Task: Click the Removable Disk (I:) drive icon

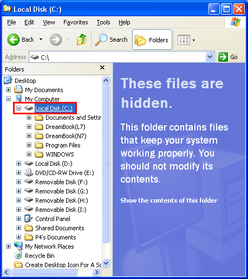Action: coord(29,209)
